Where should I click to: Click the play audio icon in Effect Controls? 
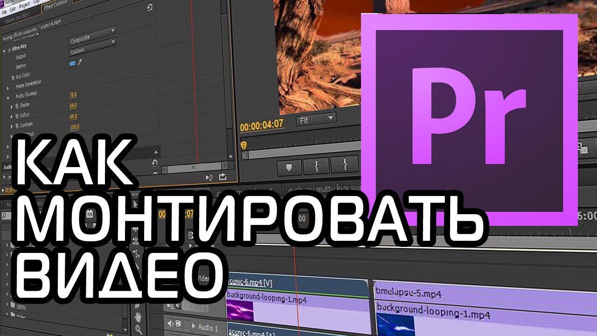209,177
